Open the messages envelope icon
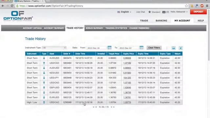Image resolution: width=210 pixels, height=118 pixels. coord(164,12)
